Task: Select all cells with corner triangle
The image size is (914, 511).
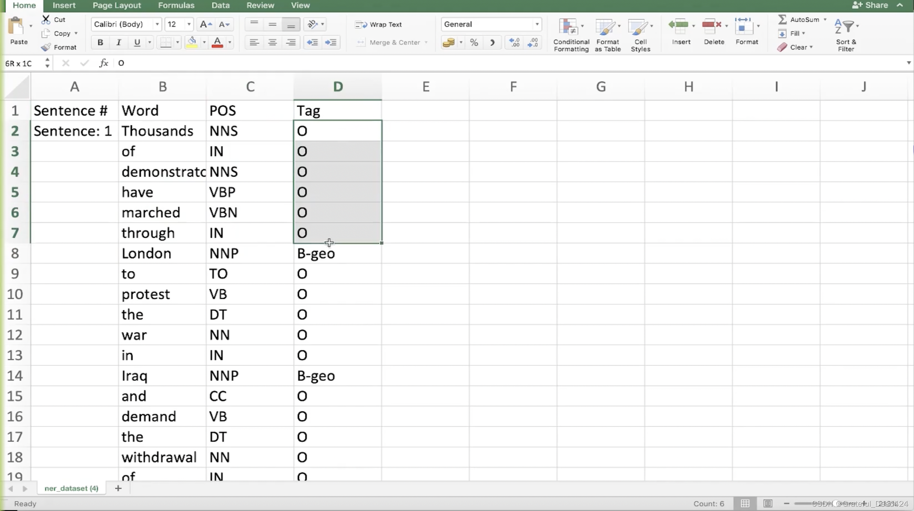Action: coord(17,87)
